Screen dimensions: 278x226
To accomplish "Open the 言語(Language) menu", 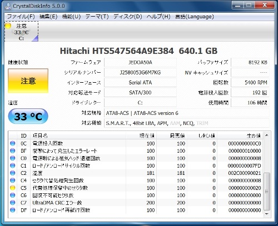I will point(195,17).
